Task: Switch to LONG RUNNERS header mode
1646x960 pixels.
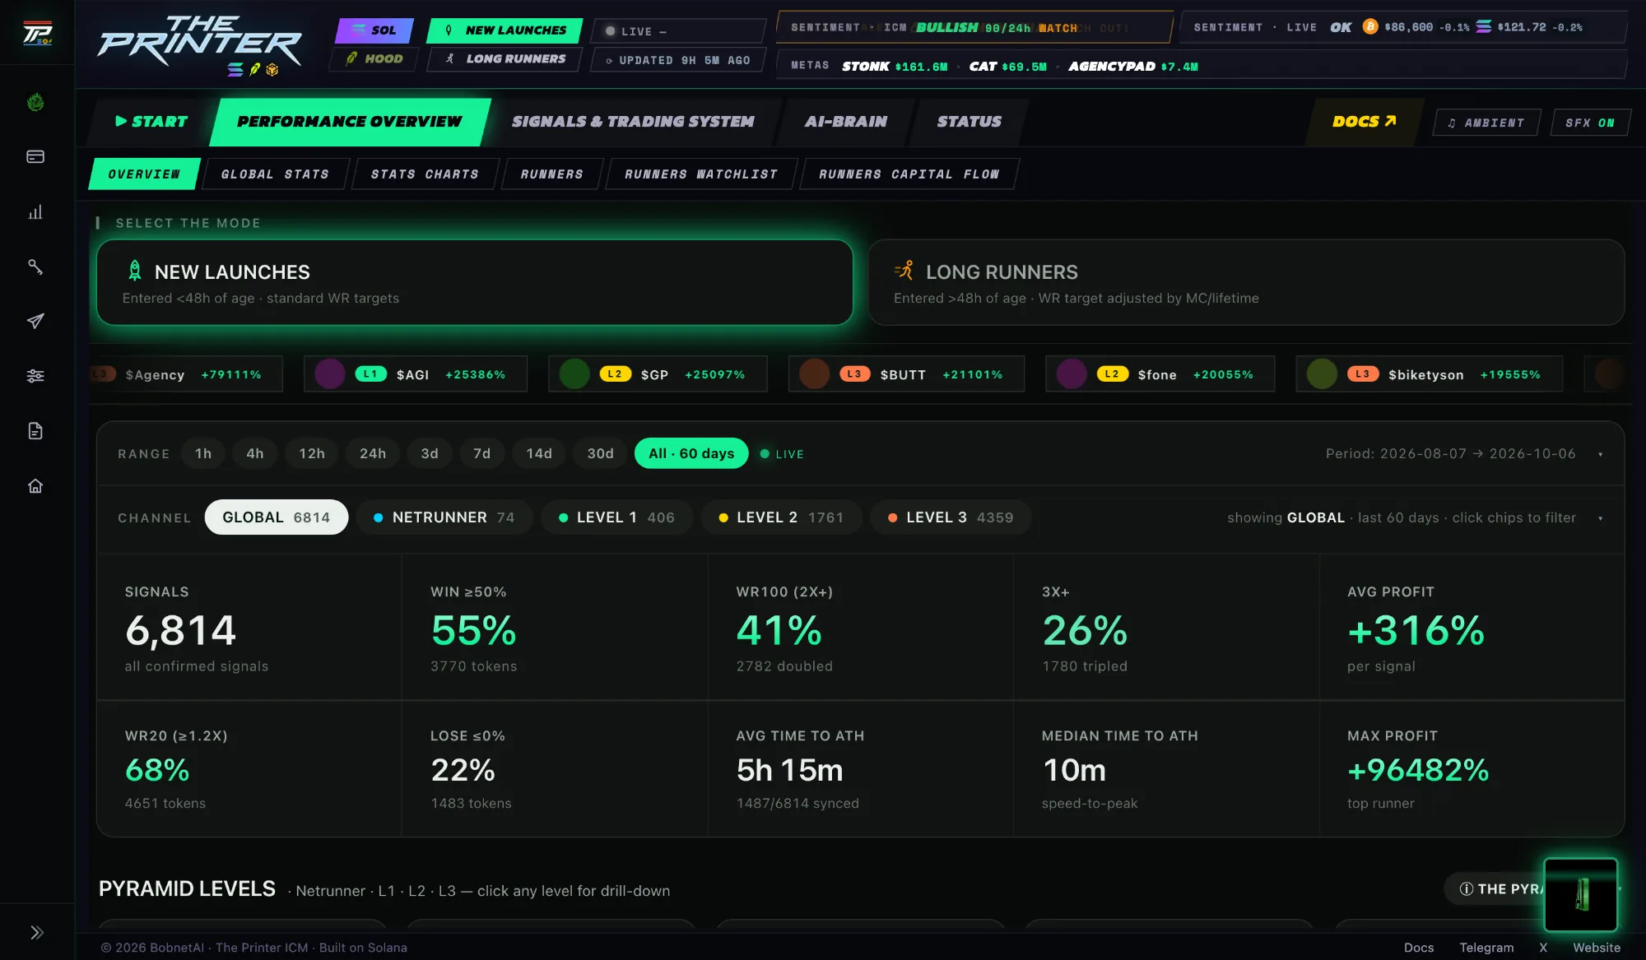Action: tap(505, 59)
